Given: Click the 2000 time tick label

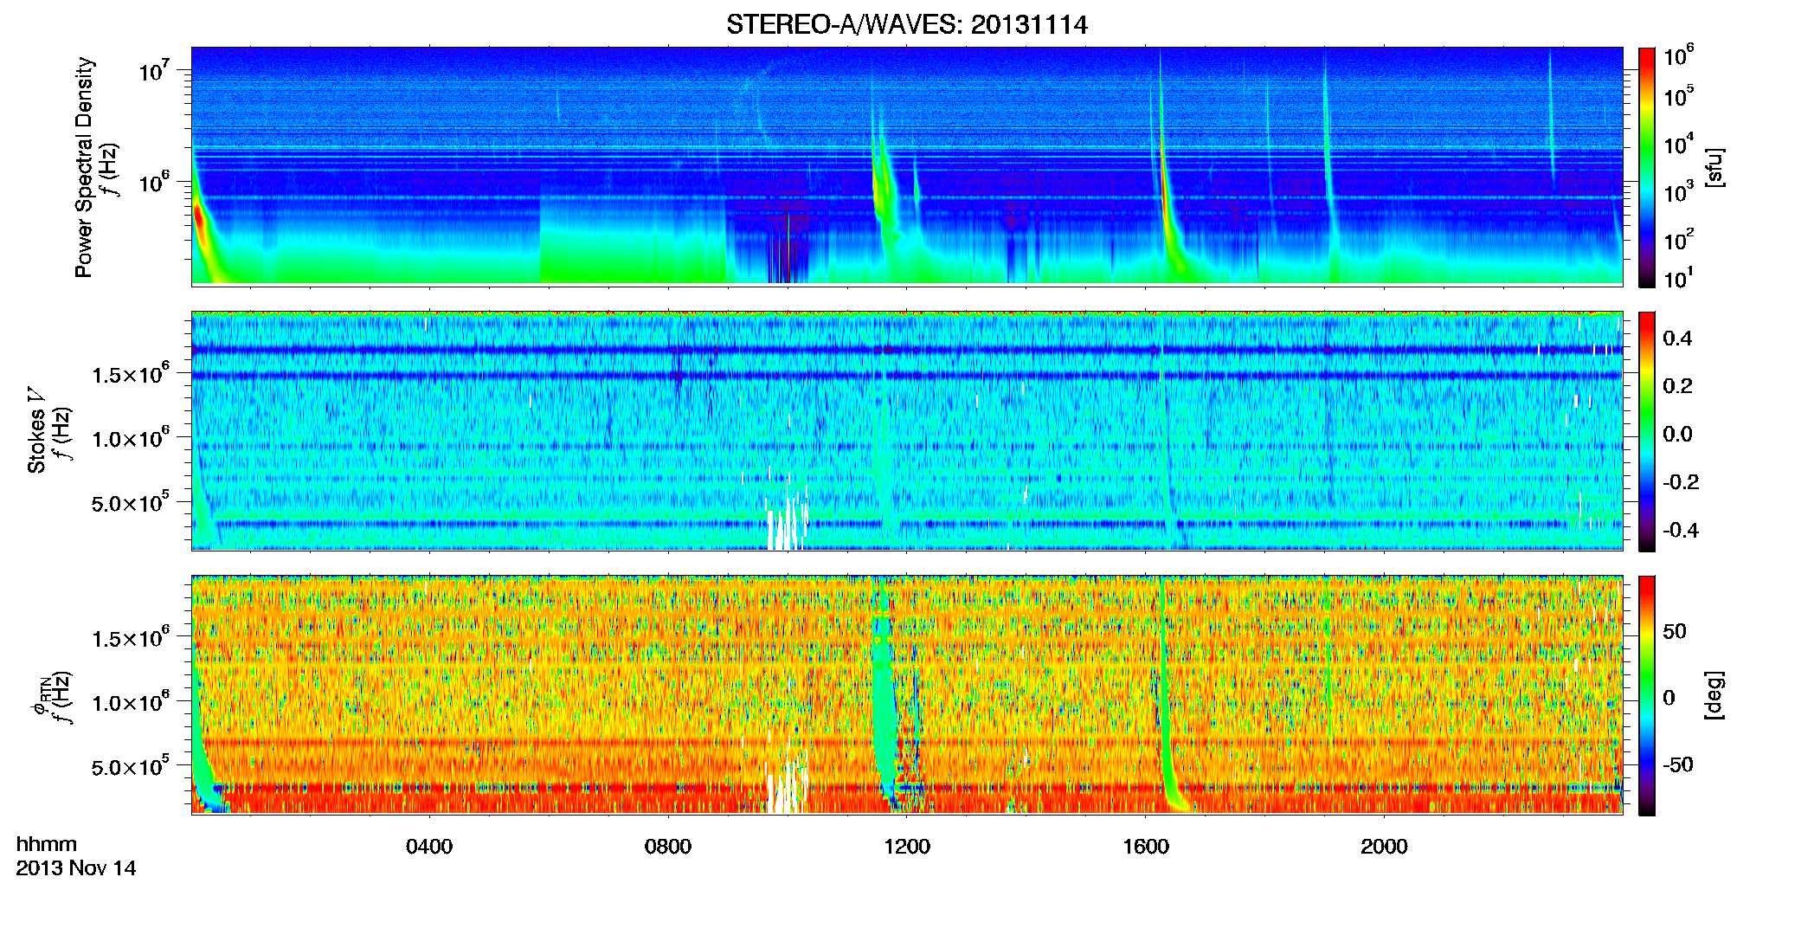Looking at the screenshot, I should click(1384, 847).
